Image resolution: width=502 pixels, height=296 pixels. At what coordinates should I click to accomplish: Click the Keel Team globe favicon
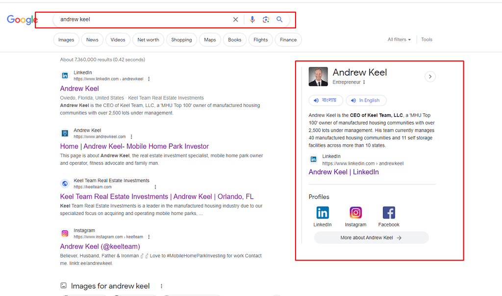click(x=65, y=184)
